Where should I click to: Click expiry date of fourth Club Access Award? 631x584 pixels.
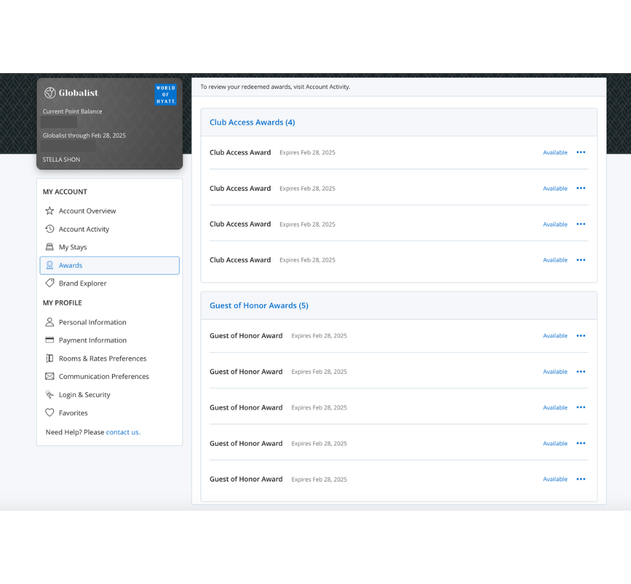[307, 260]
